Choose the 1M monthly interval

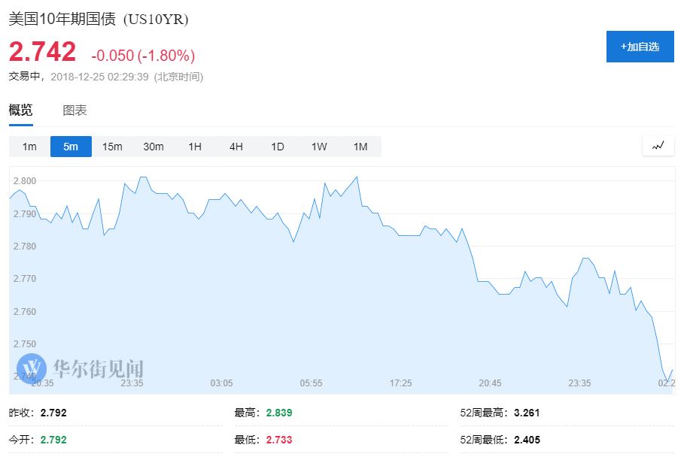[360, 147]
